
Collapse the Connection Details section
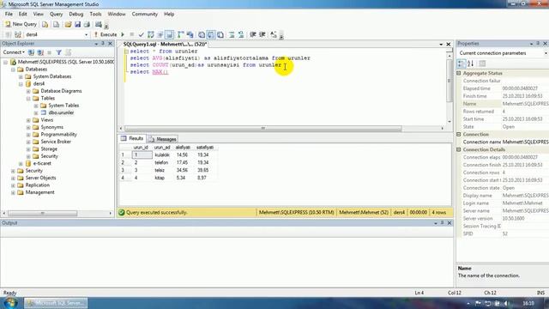[x=459, y=149]
